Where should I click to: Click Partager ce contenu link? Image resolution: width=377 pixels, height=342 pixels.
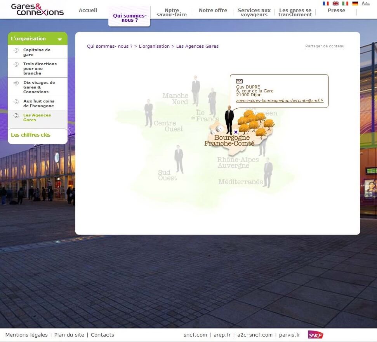(x=325, y=46)
